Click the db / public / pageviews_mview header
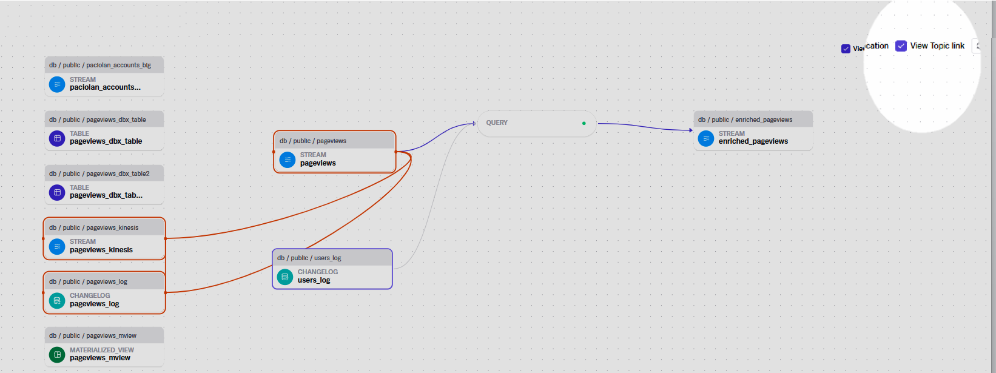The image size is (996, 373). coord(93,335)
